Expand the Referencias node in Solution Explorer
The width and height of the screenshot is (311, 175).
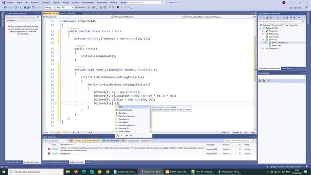(263, 34)
